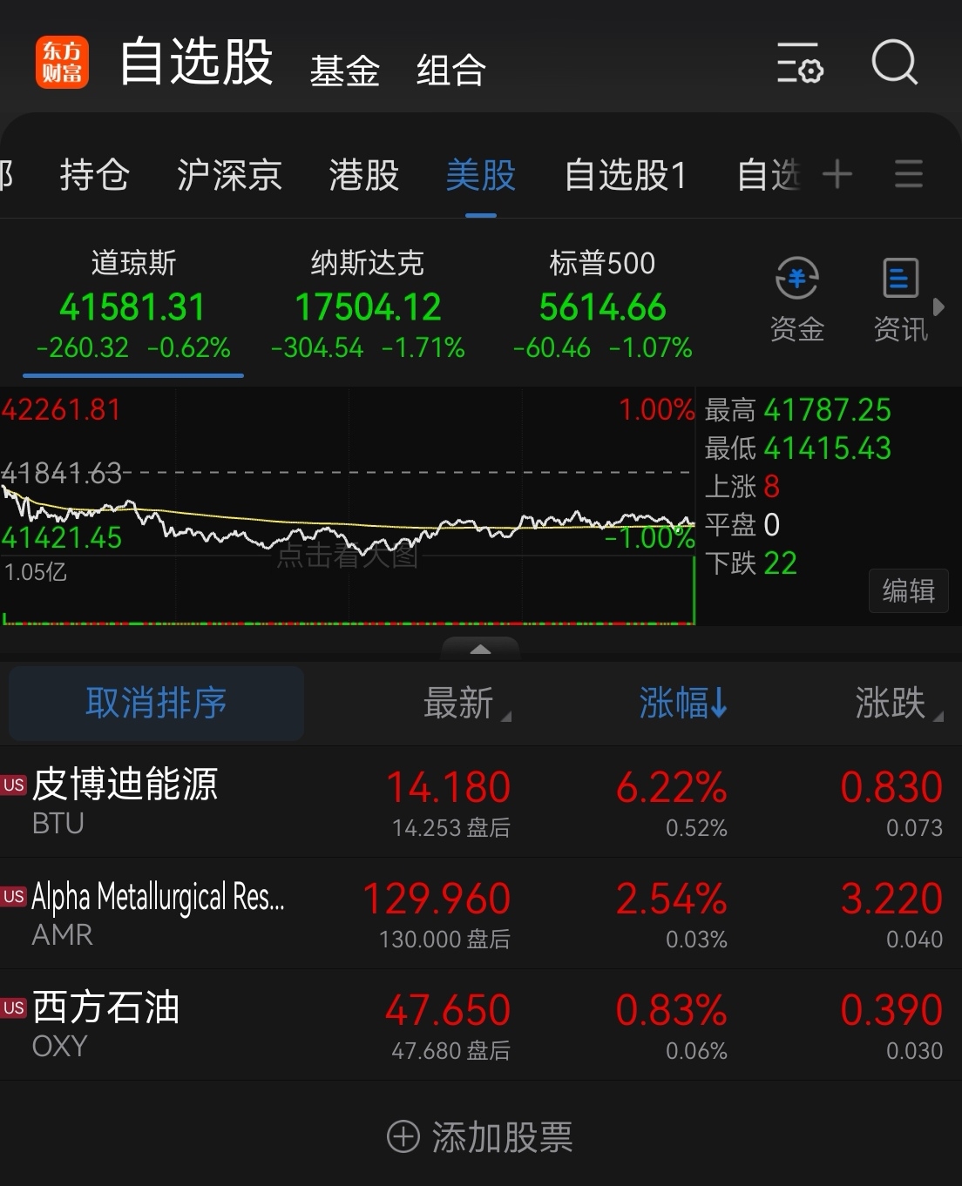Click the 下跌 22 count
The image size is (962, 1186).
tap(781, 563)
